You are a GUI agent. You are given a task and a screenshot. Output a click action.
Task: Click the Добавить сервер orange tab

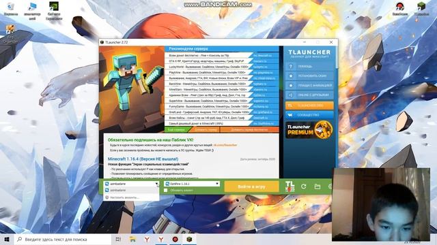[206, 130]
